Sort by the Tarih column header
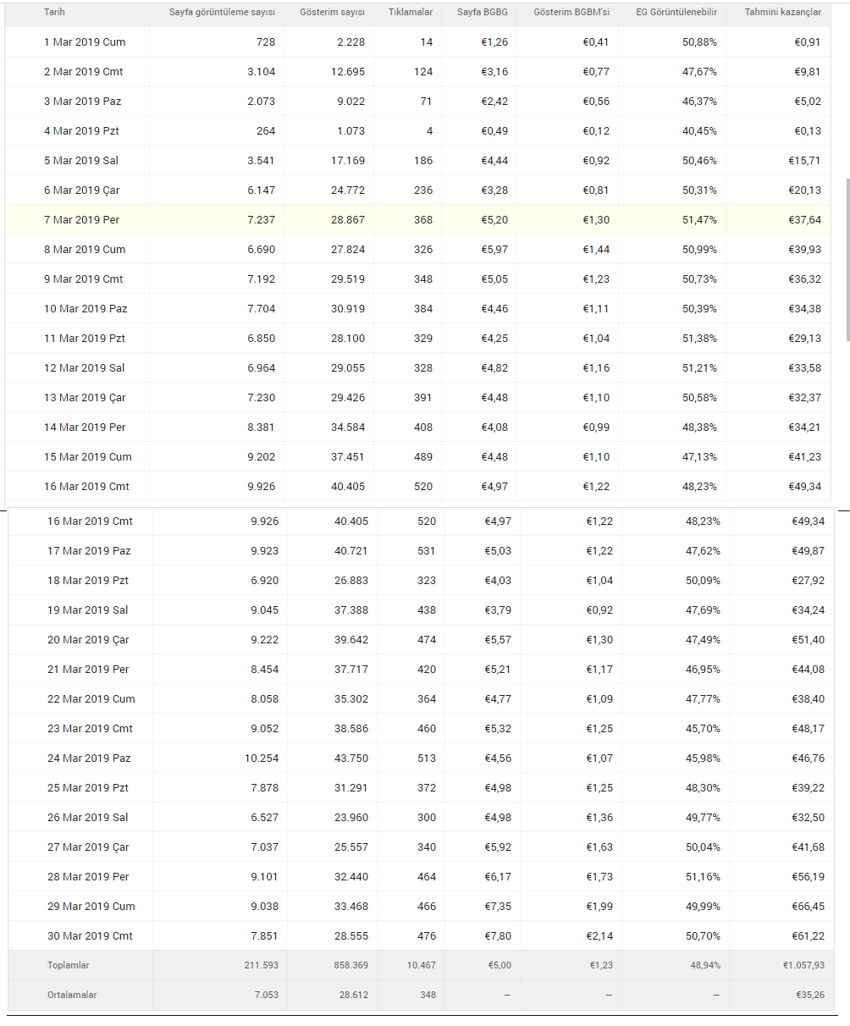 (54, 13)
